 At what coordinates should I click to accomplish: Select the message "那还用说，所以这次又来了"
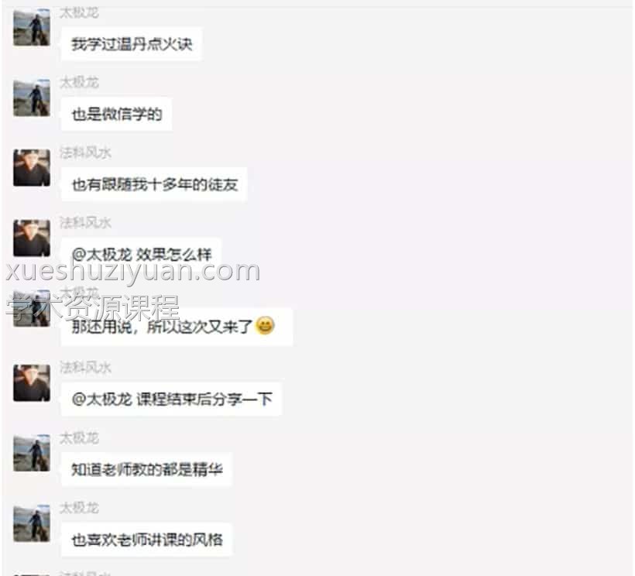coord(177,327)
